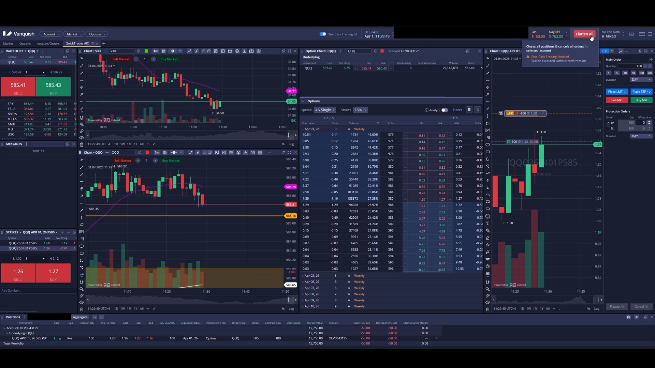Switch to the Account/Orders tab
Screen dimensions: 655x368
48,44
